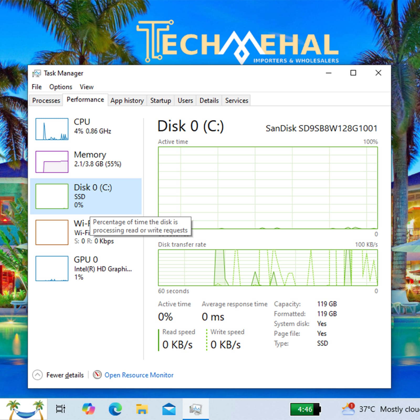The height and width of the screenshot is (420, 420).
Task: Click the System disk Yes value
Action: (322, 324)
